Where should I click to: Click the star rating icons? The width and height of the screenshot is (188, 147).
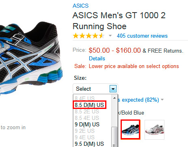(x=89, y=36)
